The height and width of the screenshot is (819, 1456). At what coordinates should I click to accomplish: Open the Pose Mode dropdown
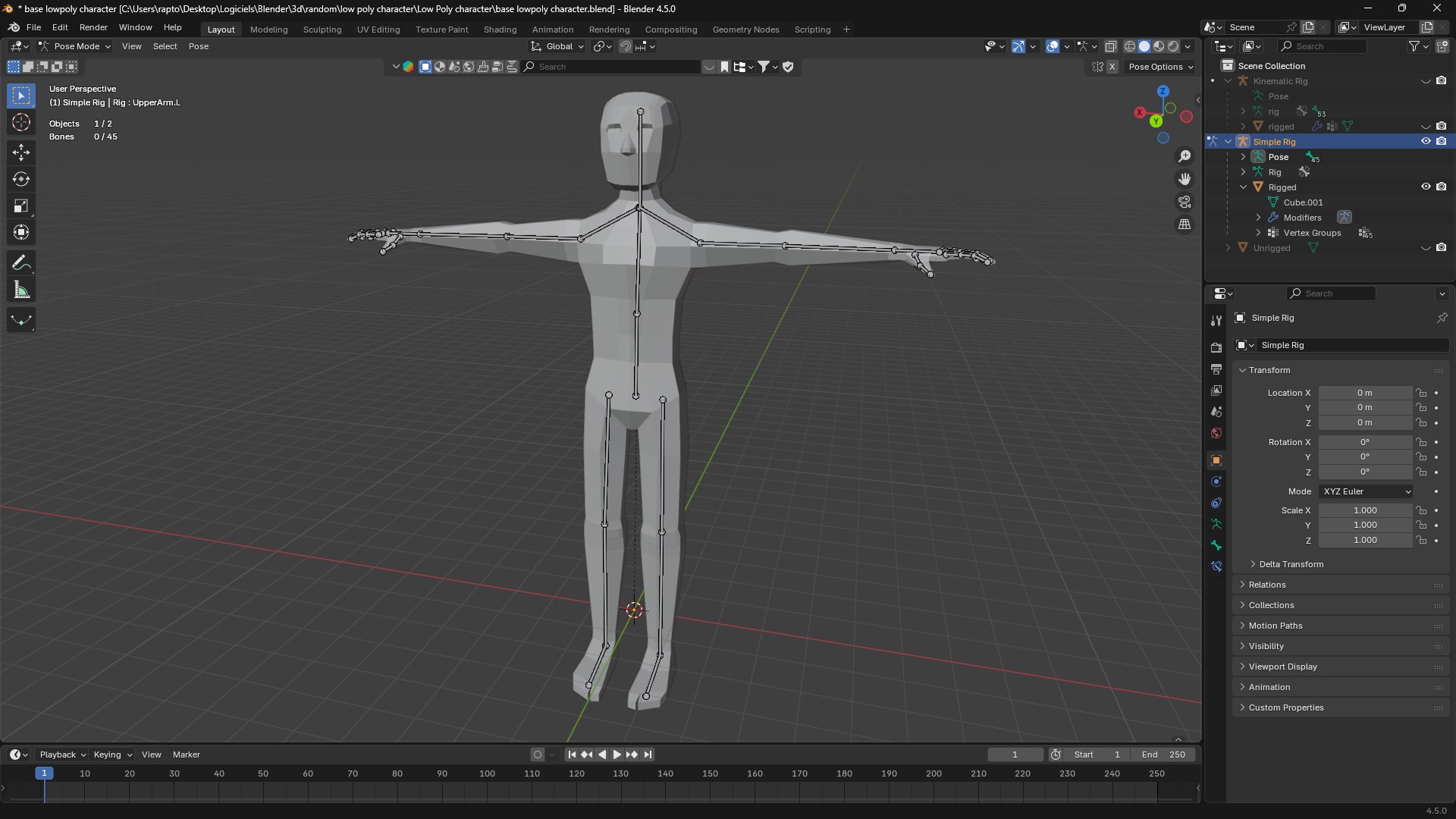(75, 46)
